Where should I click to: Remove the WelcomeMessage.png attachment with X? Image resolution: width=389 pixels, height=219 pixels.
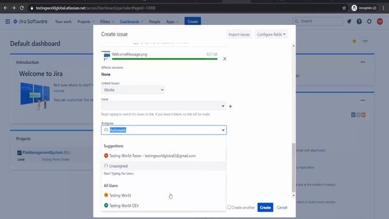tap(224, 59)
